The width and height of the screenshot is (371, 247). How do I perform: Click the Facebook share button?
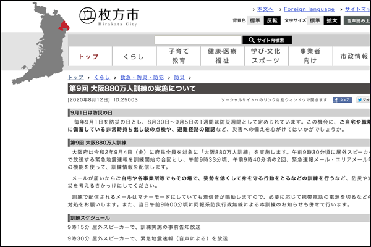343,99
